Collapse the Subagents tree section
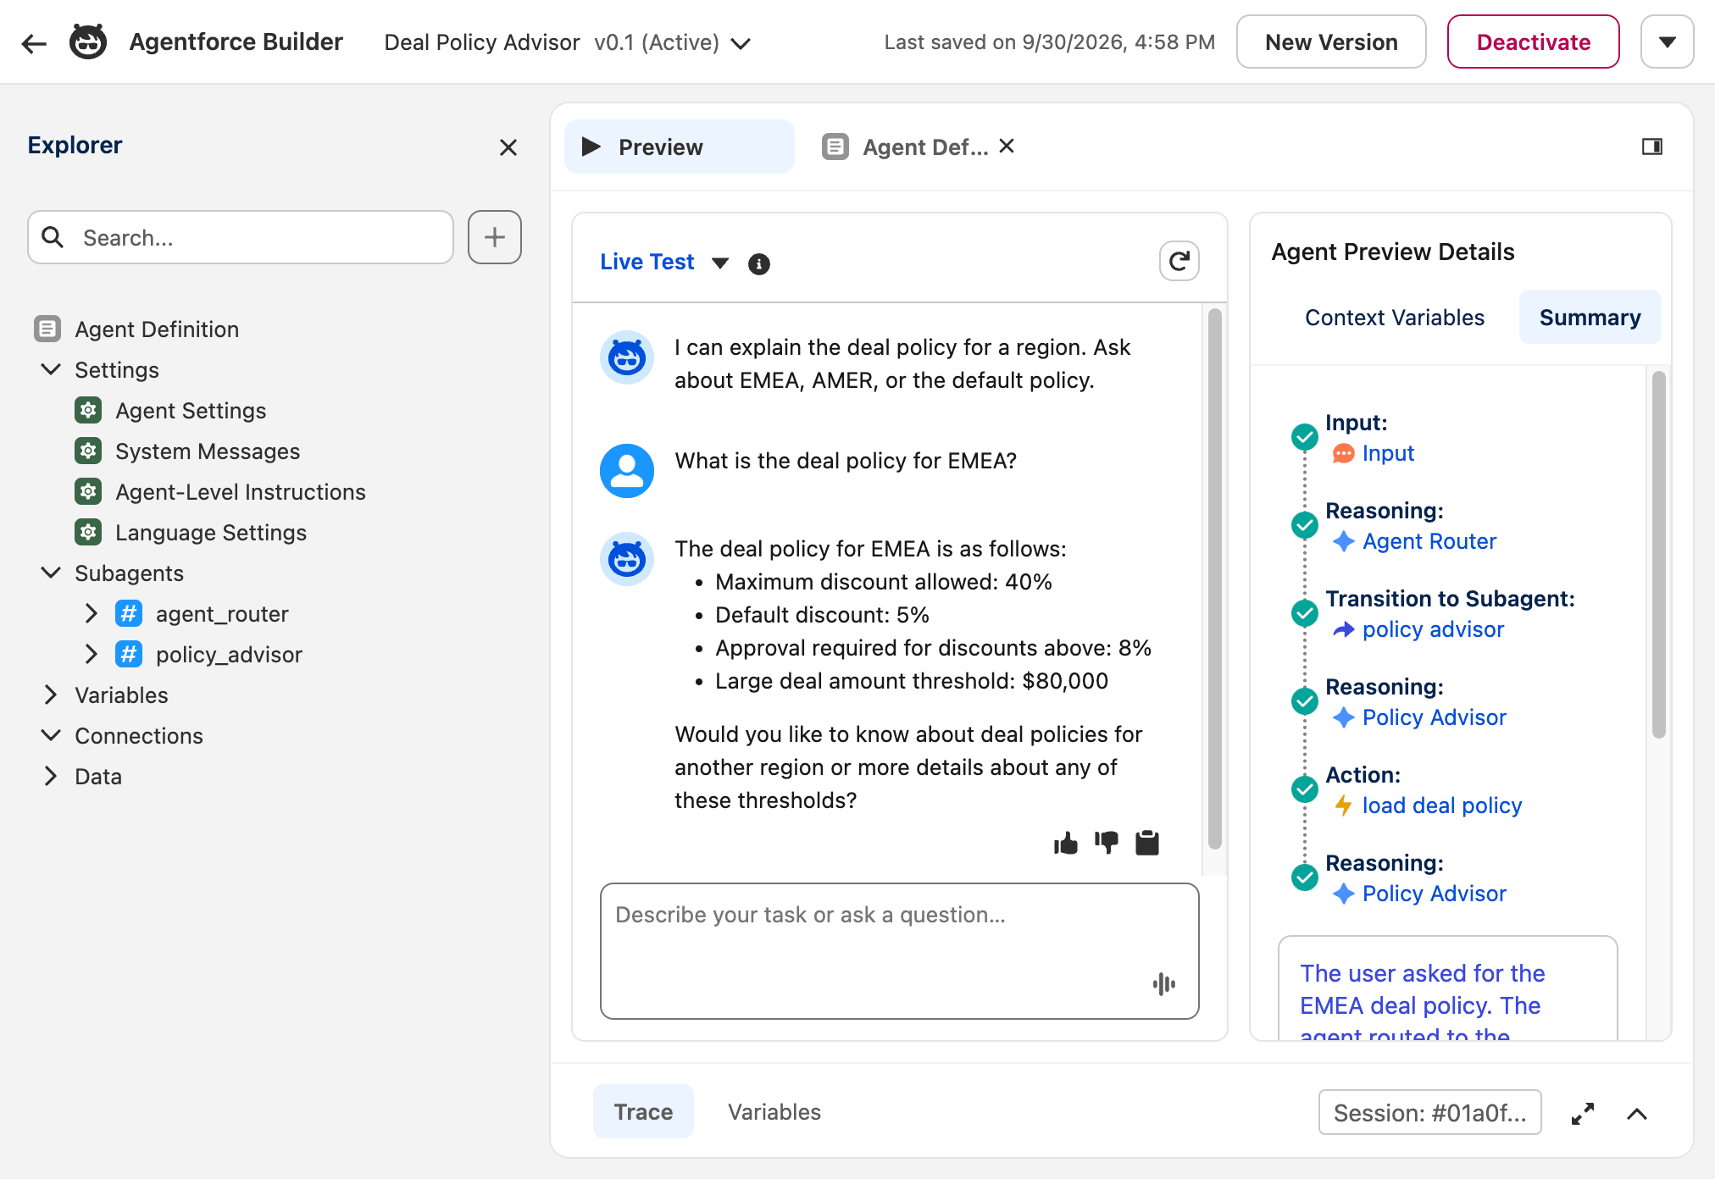1715x1179 pixels. pyautogui.click(x=51, y=573)
